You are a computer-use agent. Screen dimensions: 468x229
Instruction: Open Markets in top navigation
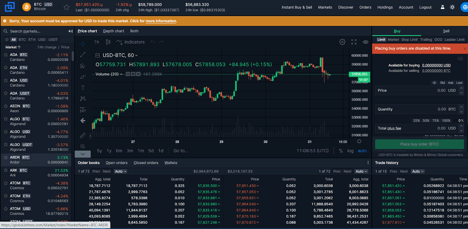(325, 7)
